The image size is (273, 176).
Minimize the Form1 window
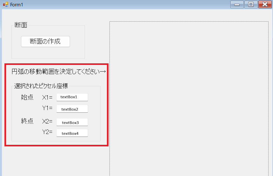coord(237,4)
